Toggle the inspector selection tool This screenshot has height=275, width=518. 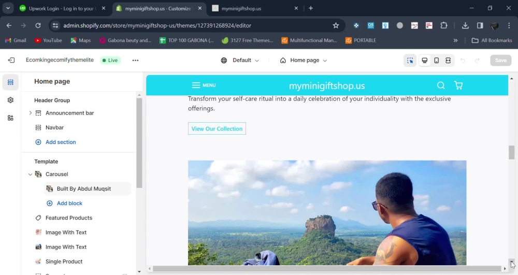point(410,61)
